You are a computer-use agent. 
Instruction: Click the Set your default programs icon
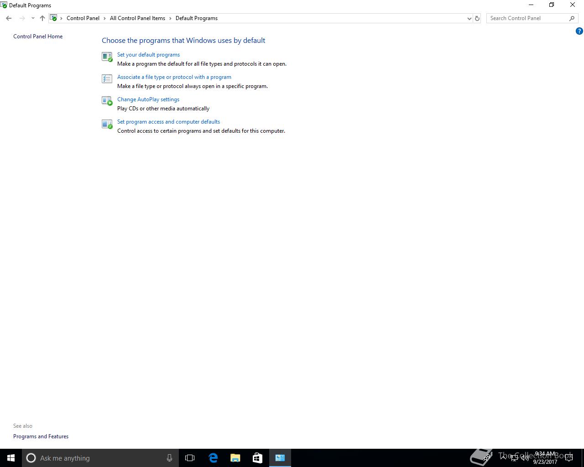coord(107,57)
